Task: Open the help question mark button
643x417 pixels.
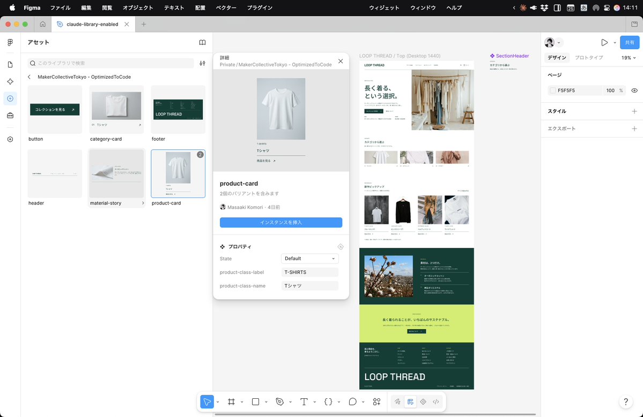Action: click(626, 402)
